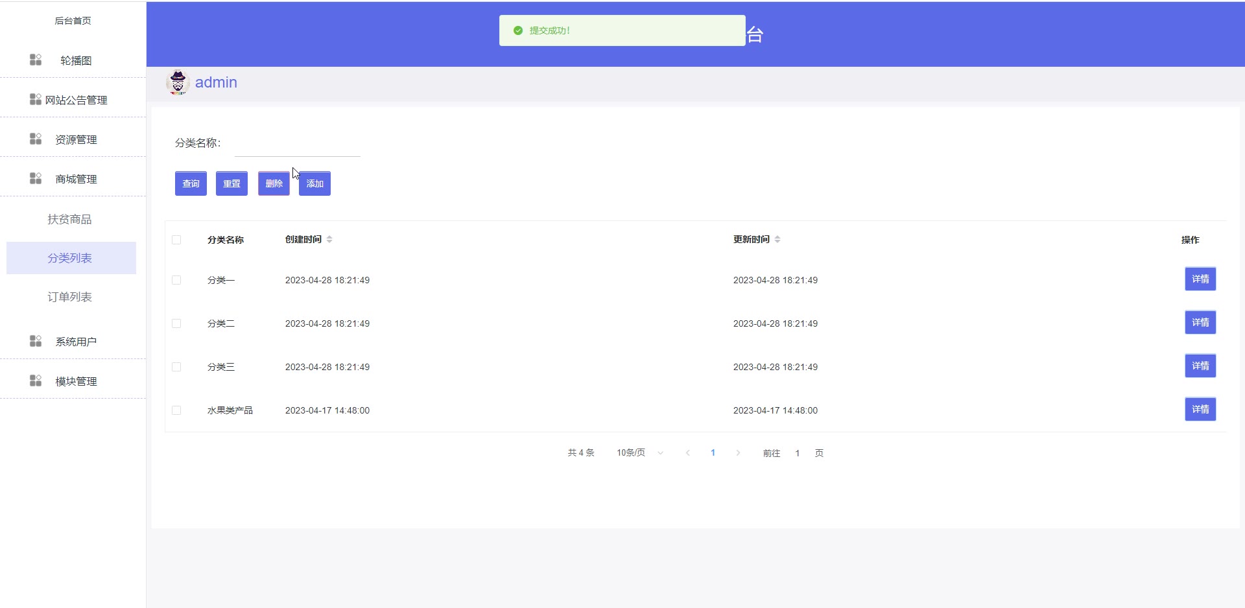Click the 更新时间 column header

click(752, 239)
